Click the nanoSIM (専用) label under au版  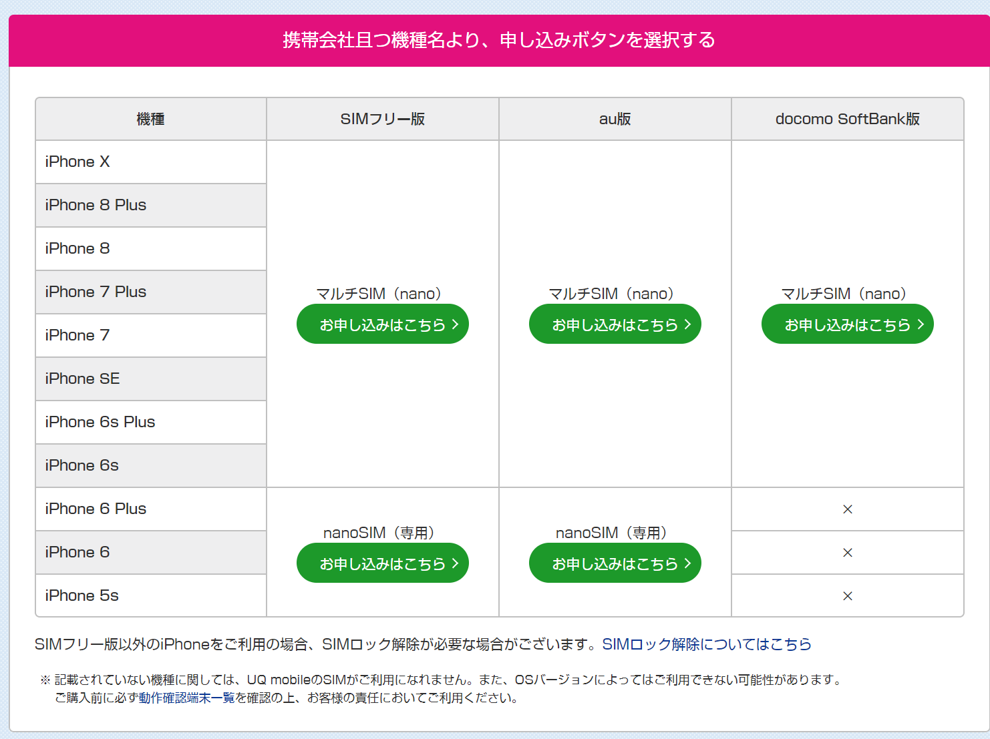click(611, 533)
